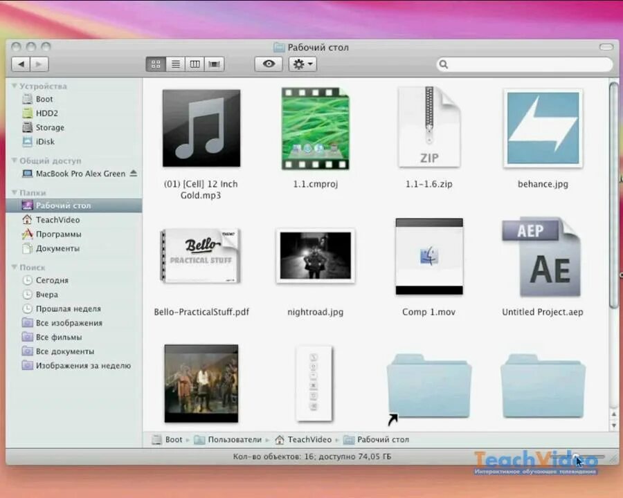
Task: Select the Untitled Project.aep icon
Action: [541, 257]
